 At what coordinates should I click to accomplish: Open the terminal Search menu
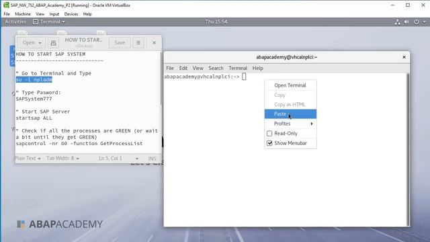click(x=216, y=68)
